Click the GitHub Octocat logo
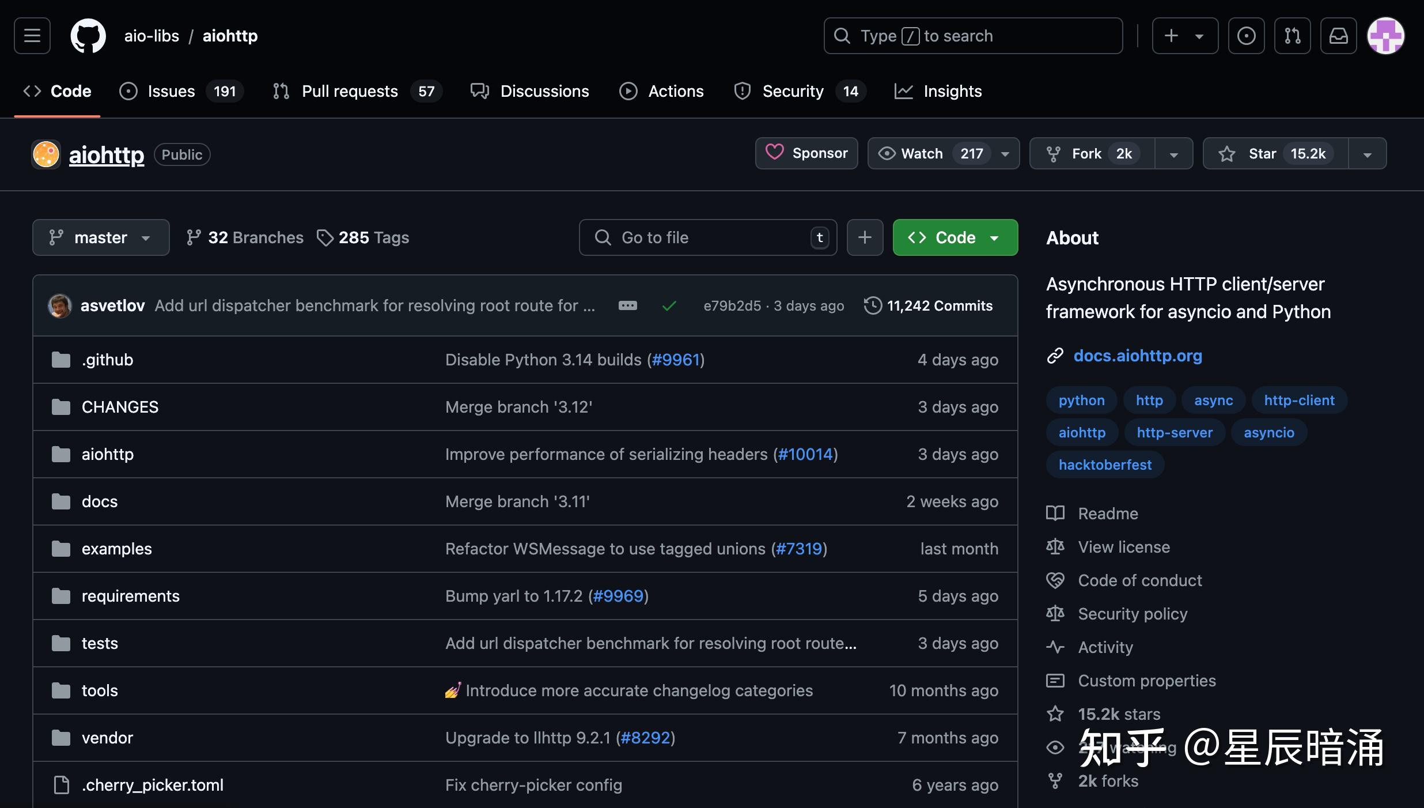This screenshot has height=808, width=1424. click(x=88, y=36)
